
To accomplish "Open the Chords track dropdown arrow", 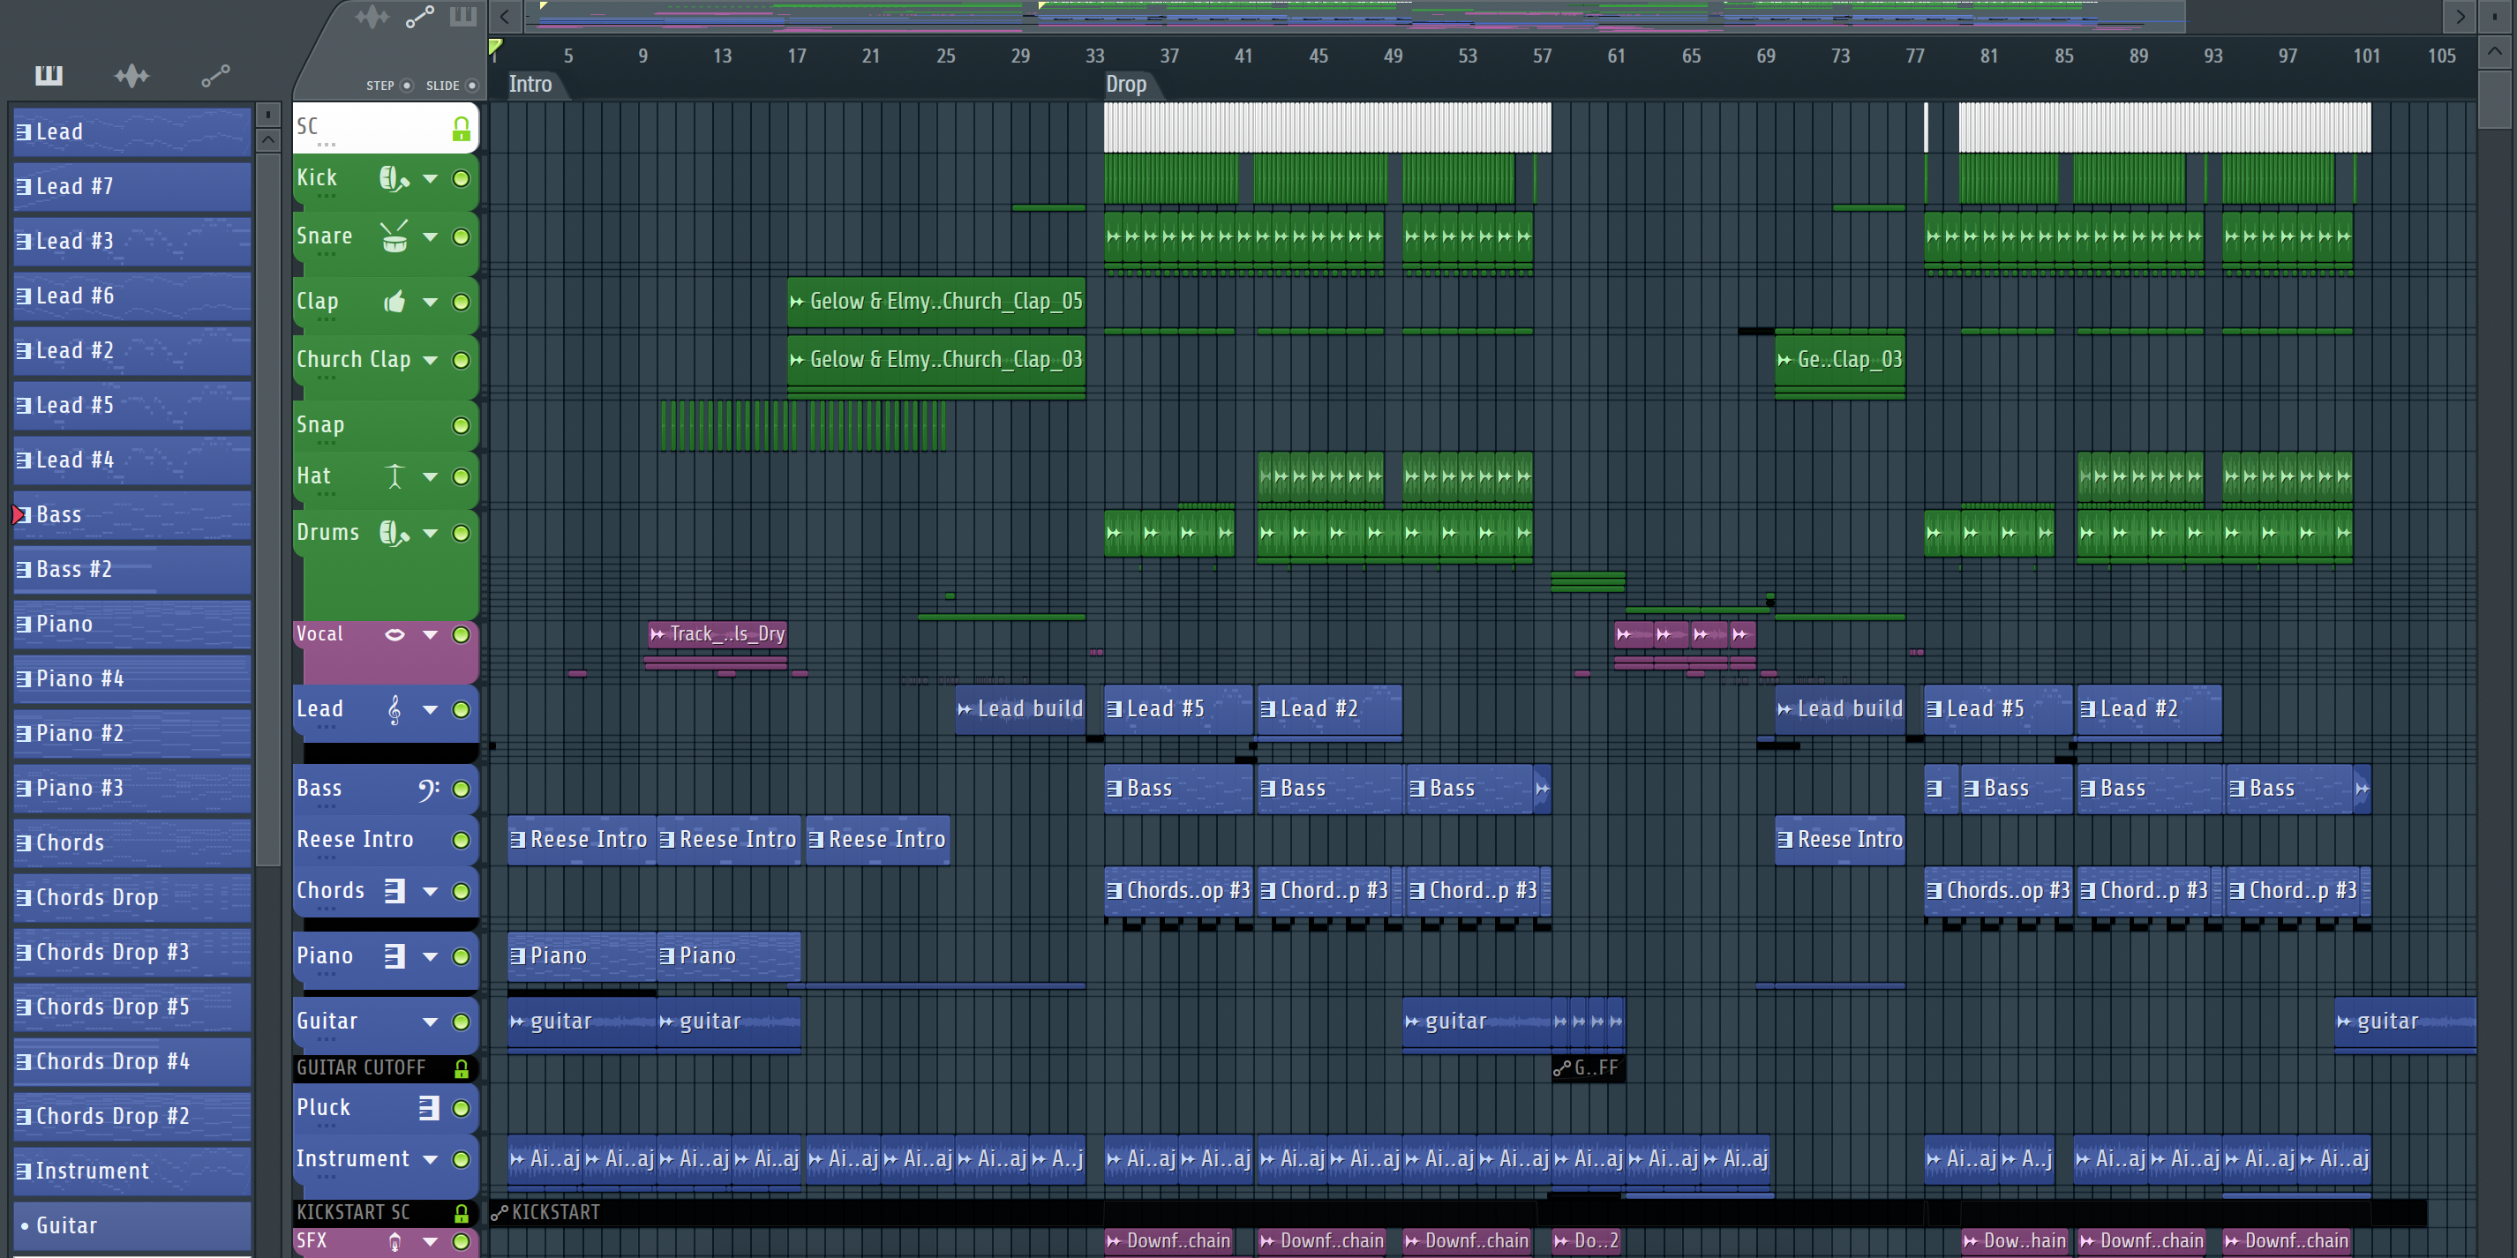I will click(x=430, y=891).
